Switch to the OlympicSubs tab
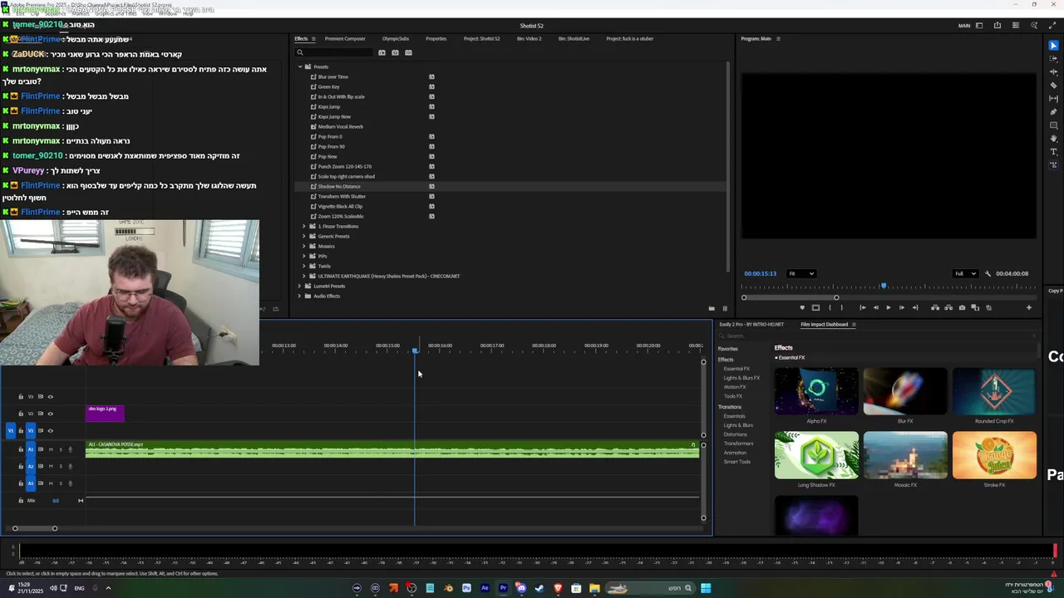Screen dimensions: 1064x598 pos(396,38)
